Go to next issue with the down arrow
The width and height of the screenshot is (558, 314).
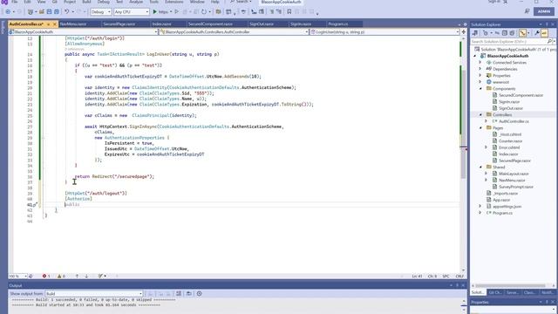(86, 276)
